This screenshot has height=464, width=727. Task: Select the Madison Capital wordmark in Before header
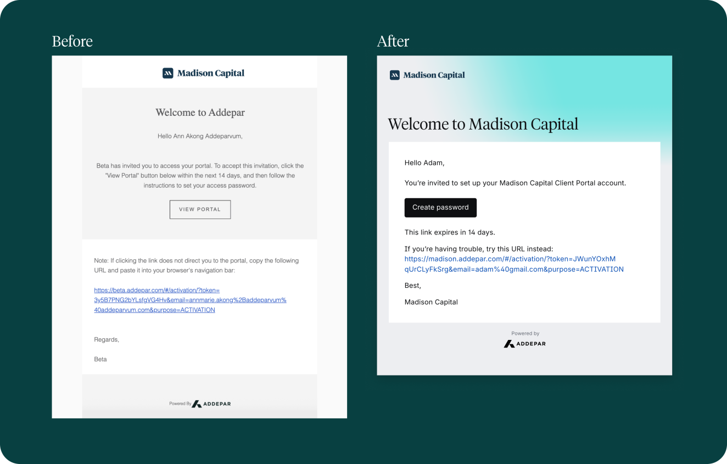pos(211,73)
